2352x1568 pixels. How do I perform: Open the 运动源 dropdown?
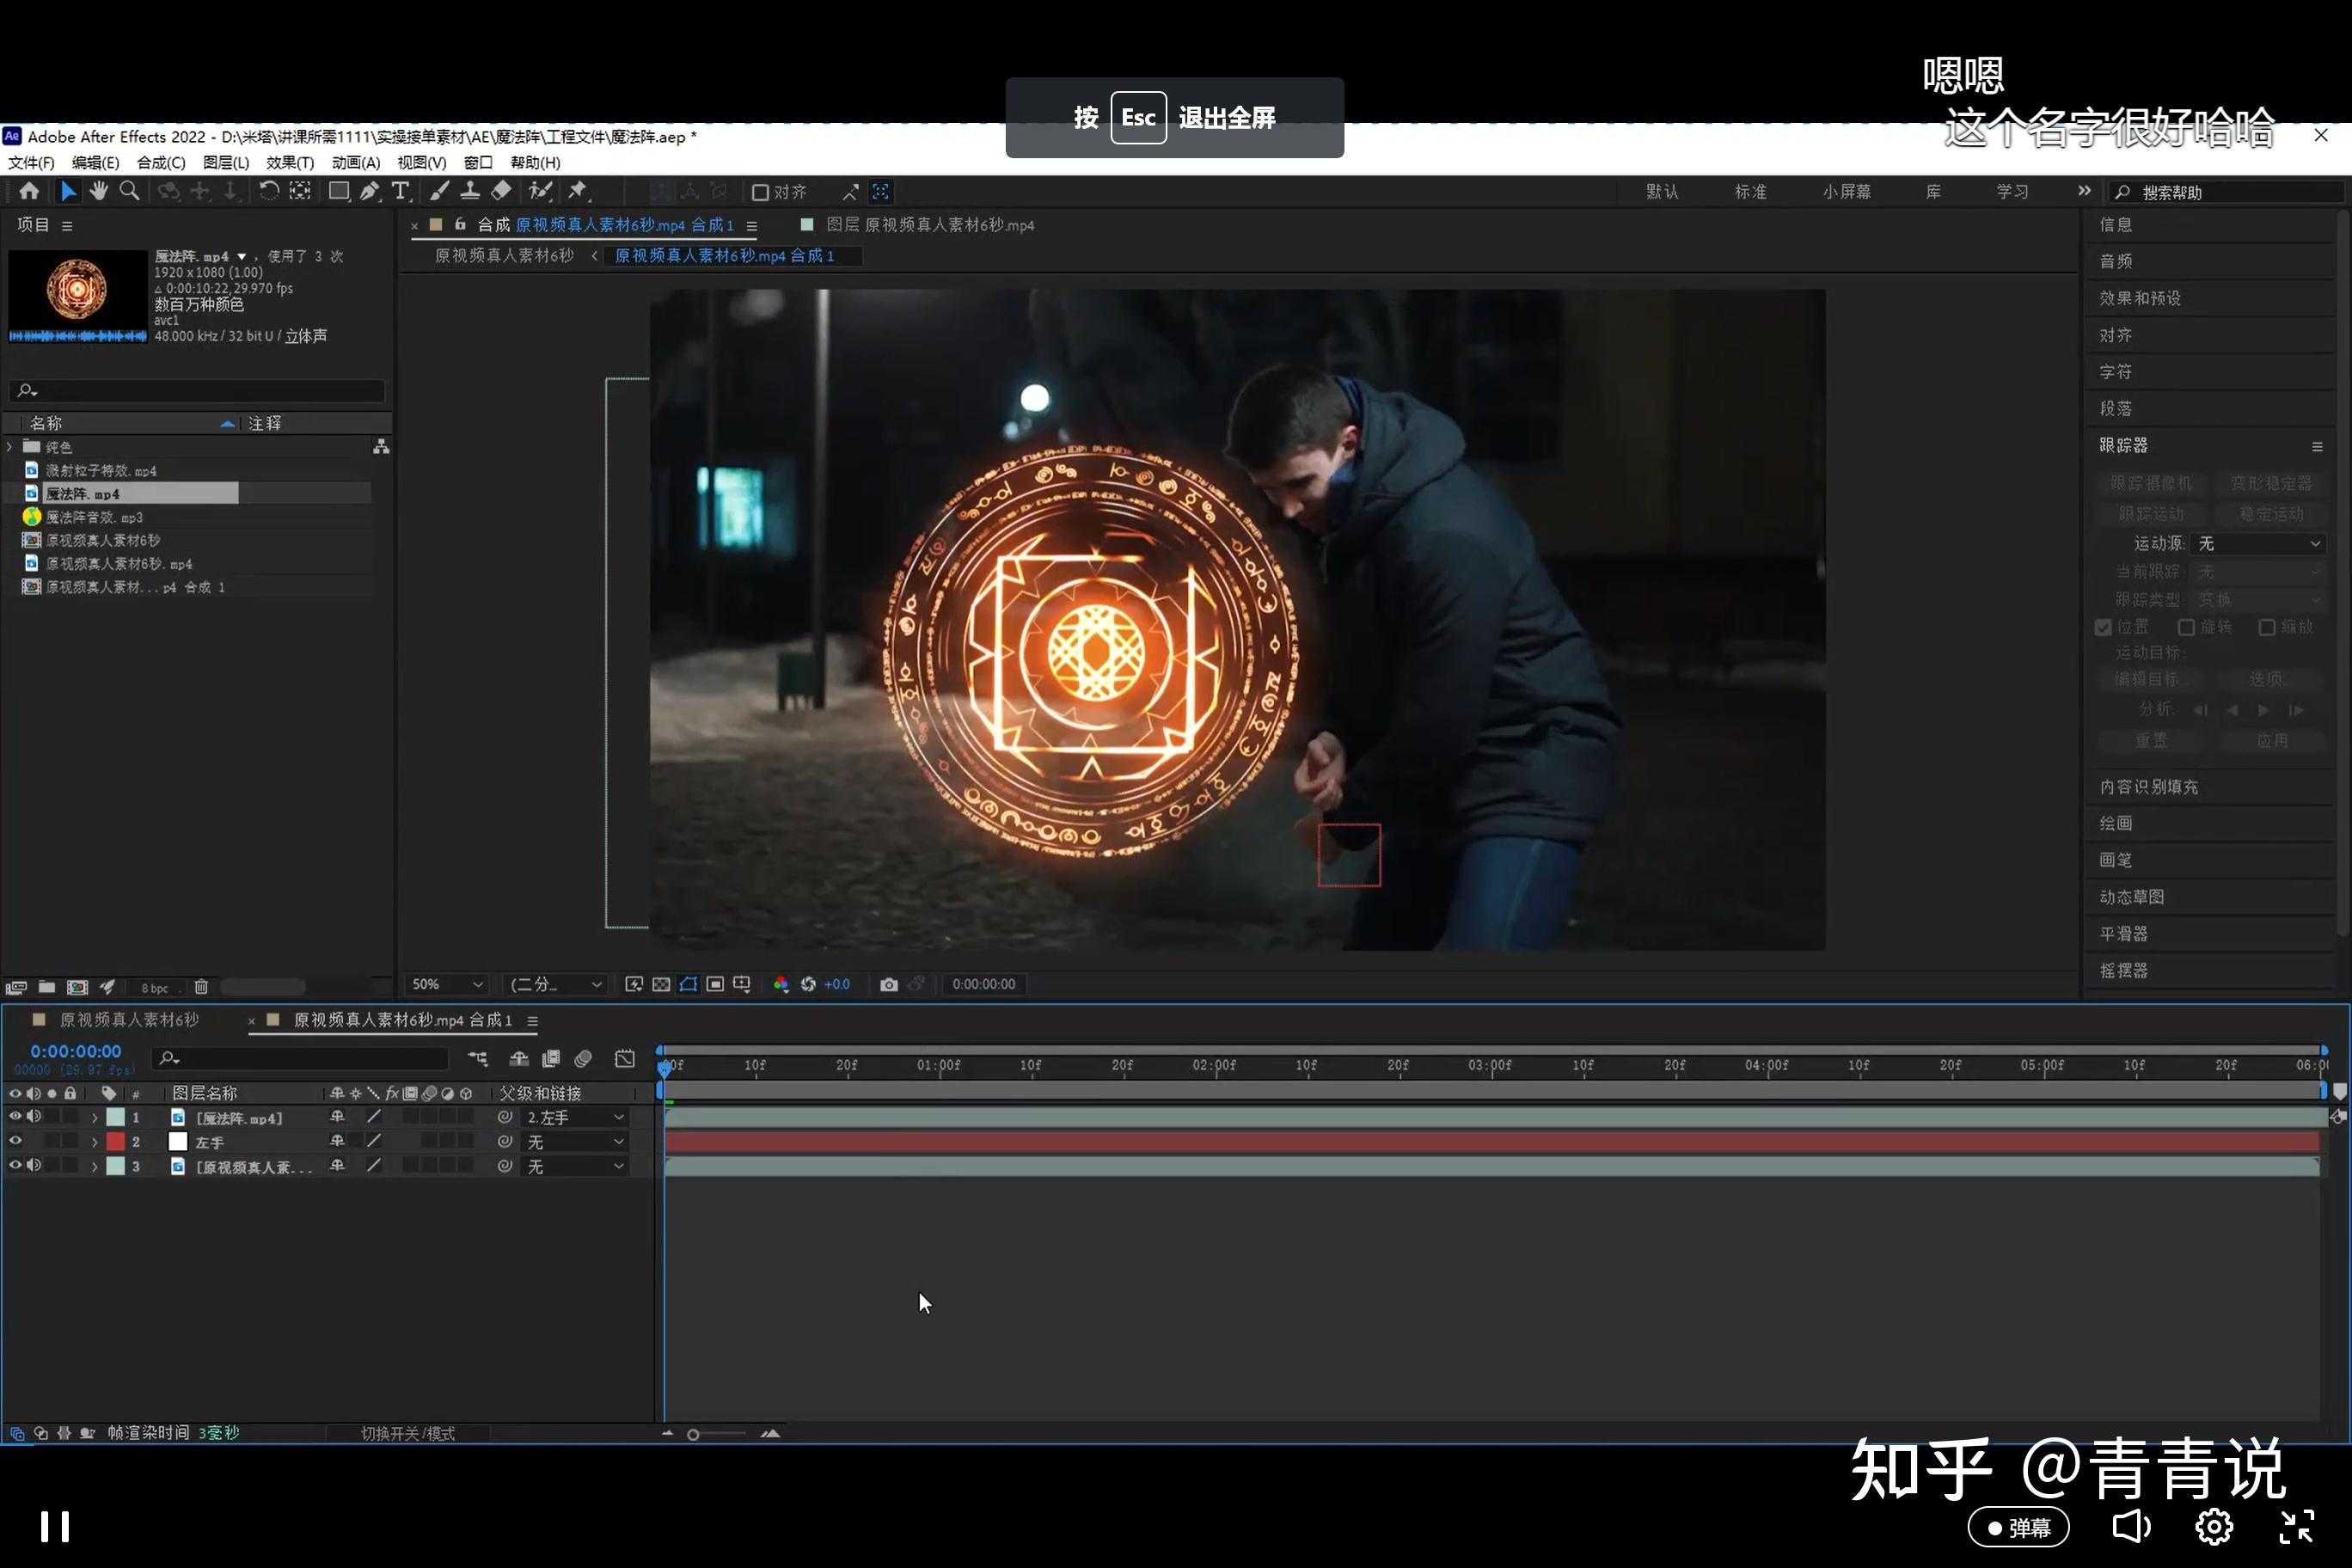[x=2258, y=543]
